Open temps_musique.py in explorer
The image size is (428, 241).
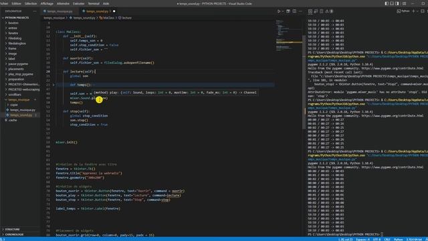(20, 110)
